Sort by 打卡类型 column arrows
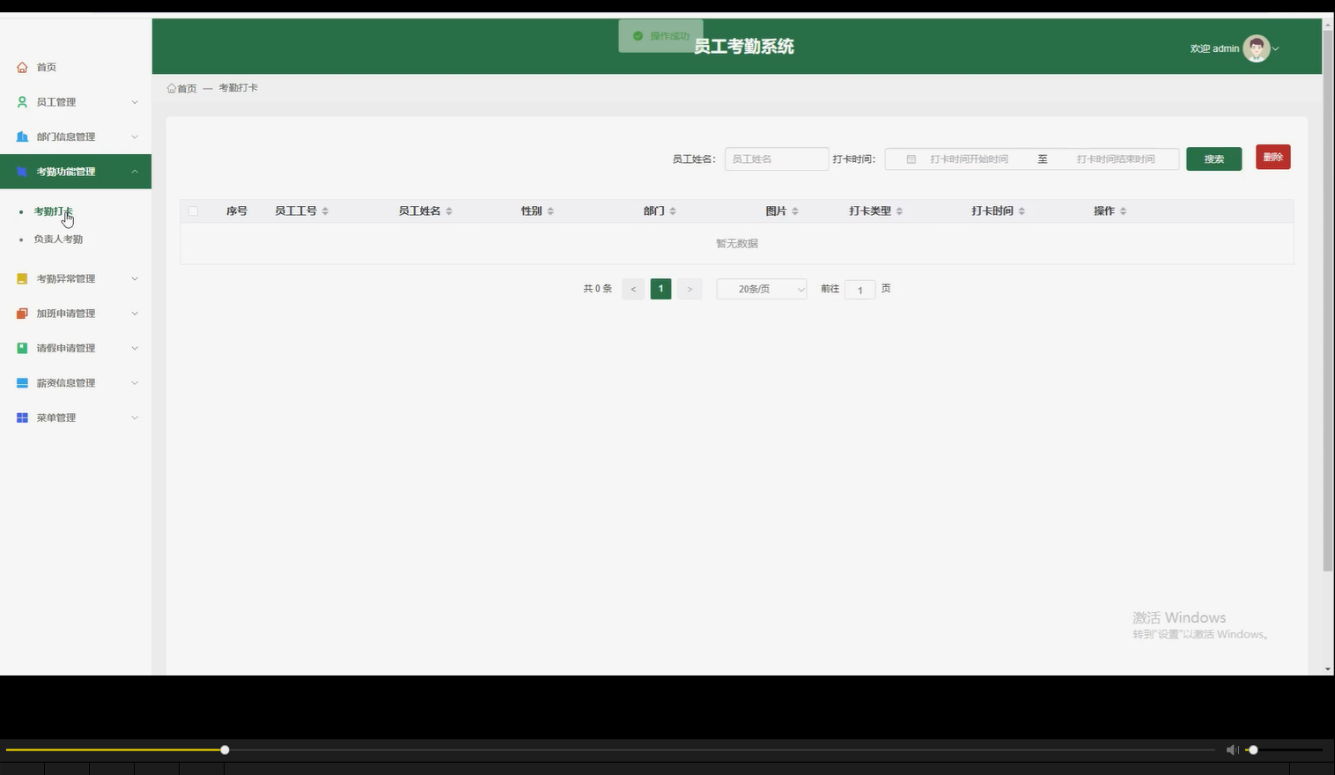The image size is (1335, 775). 899,211
